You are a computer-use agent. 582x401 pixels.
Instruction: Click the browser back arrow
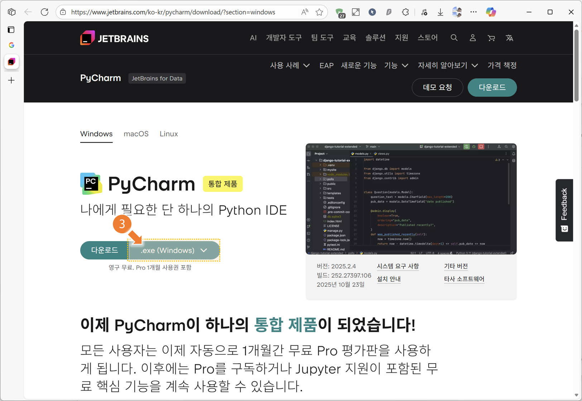28,12
